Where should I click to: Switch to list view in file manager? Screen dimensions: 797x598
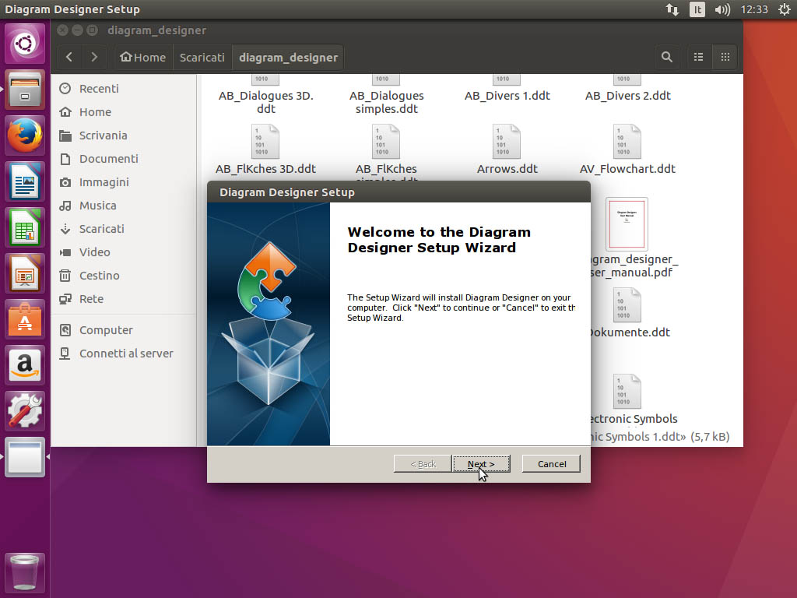(699, 57)
